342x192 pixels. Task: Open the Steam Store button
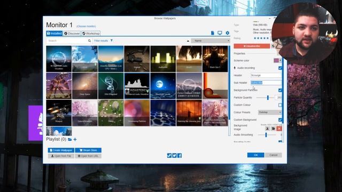[88, 150]
